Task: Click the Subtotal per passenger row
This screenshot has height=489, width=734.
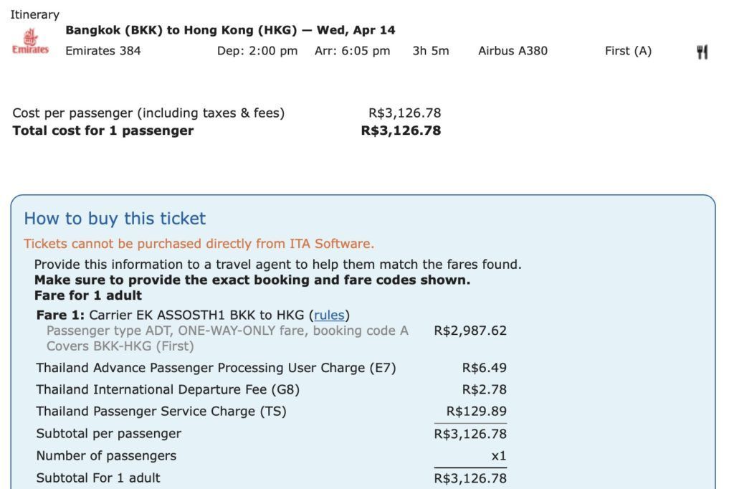Action: 271,433
